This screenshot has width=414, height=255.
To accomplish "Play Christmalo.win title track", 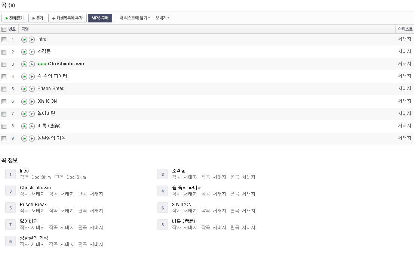I will click(24, 64).
